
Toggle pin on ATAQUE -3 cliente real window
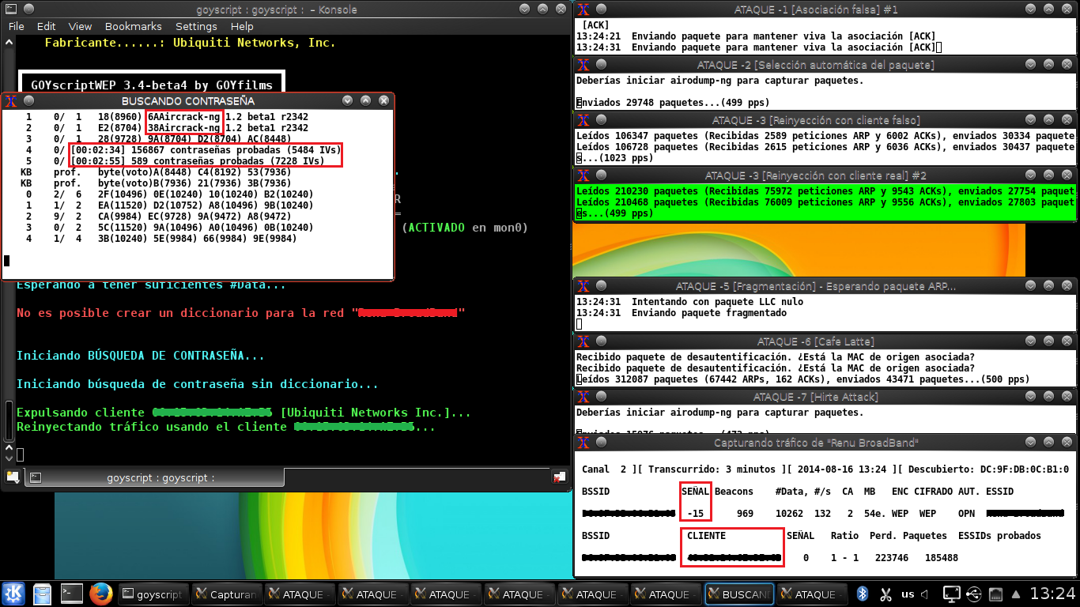(x=601, y=175)
